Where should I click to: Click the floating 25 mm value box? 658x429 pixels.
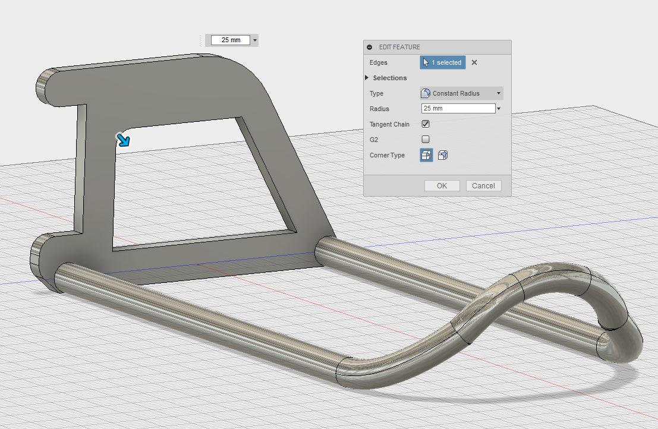point(231,40)
